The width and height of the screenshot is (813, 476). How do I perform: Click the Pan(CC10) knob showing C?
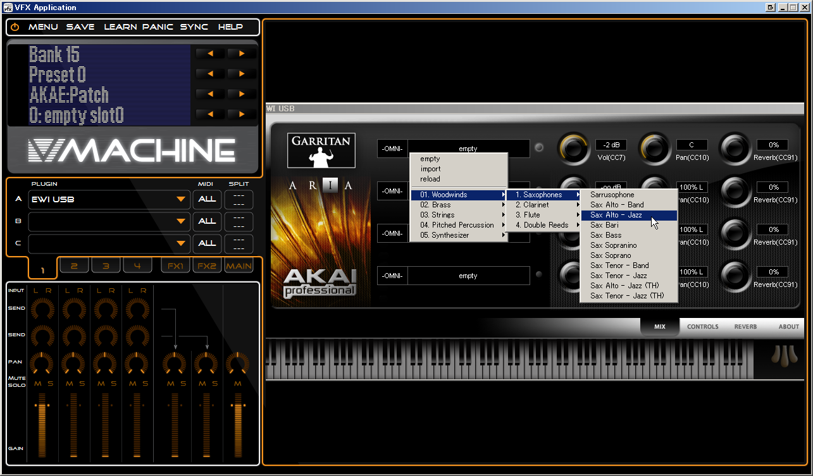pos(654,148)
